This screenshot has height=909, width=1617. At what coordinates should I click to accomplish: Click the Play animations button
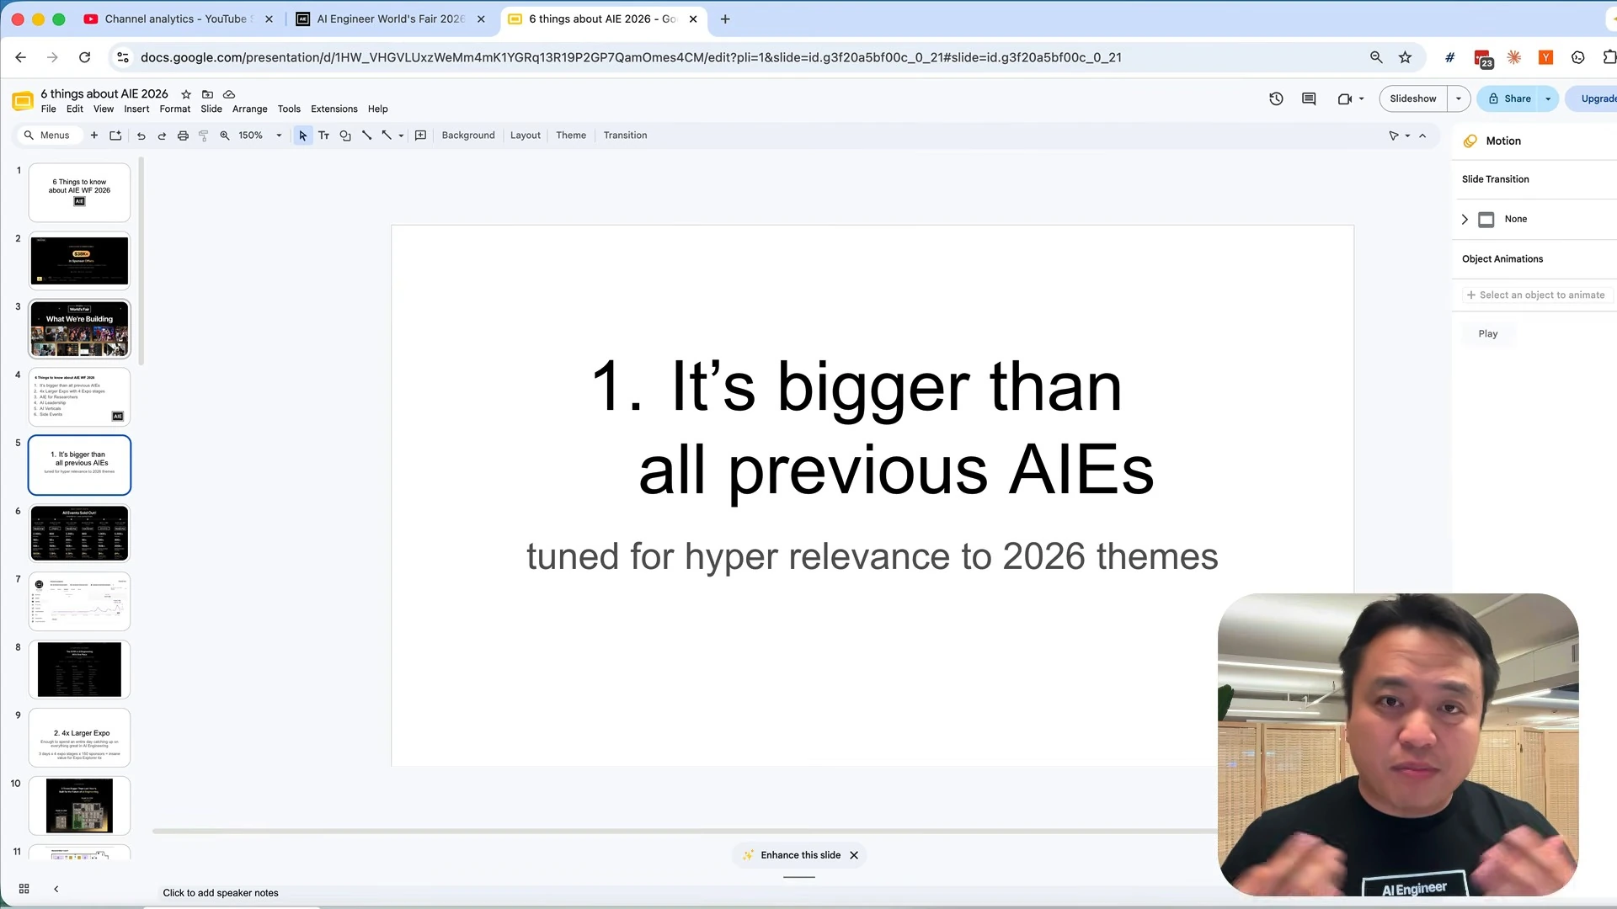tap(1488, 334)
